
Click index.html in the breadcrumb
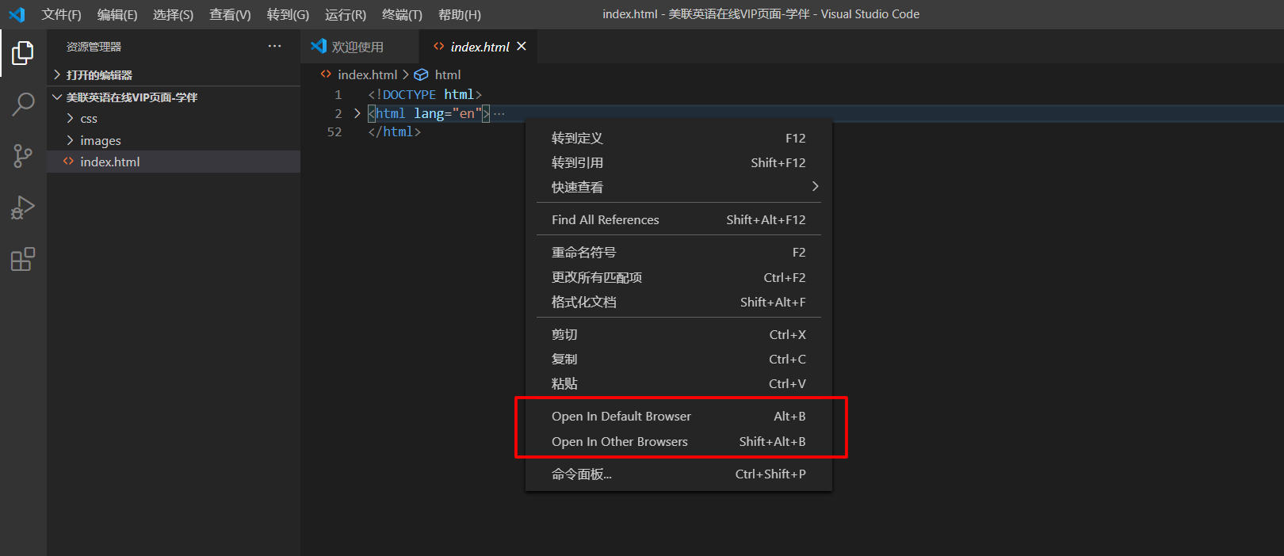[x=367, y=74]
